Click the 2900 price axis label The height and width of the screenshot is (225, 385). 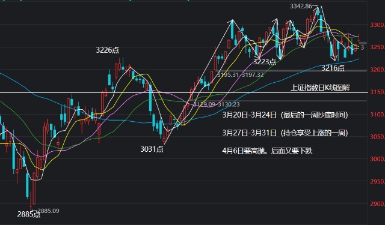coord(377,203)
